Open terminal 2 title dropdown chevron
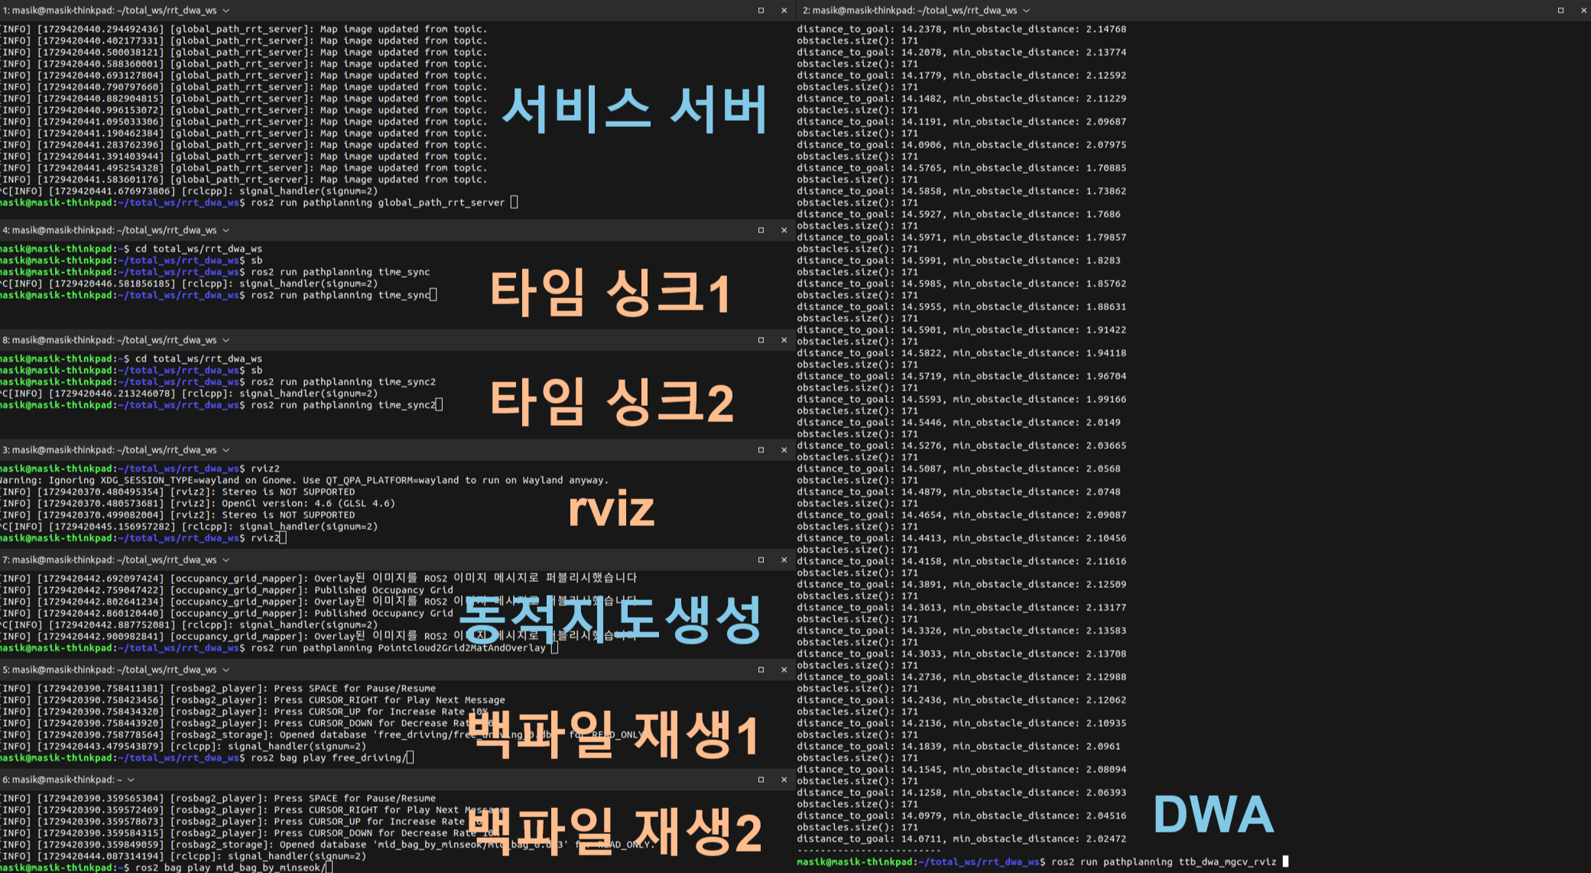The width and height of the screenshot is (1591, 873). click(1026, 11)
